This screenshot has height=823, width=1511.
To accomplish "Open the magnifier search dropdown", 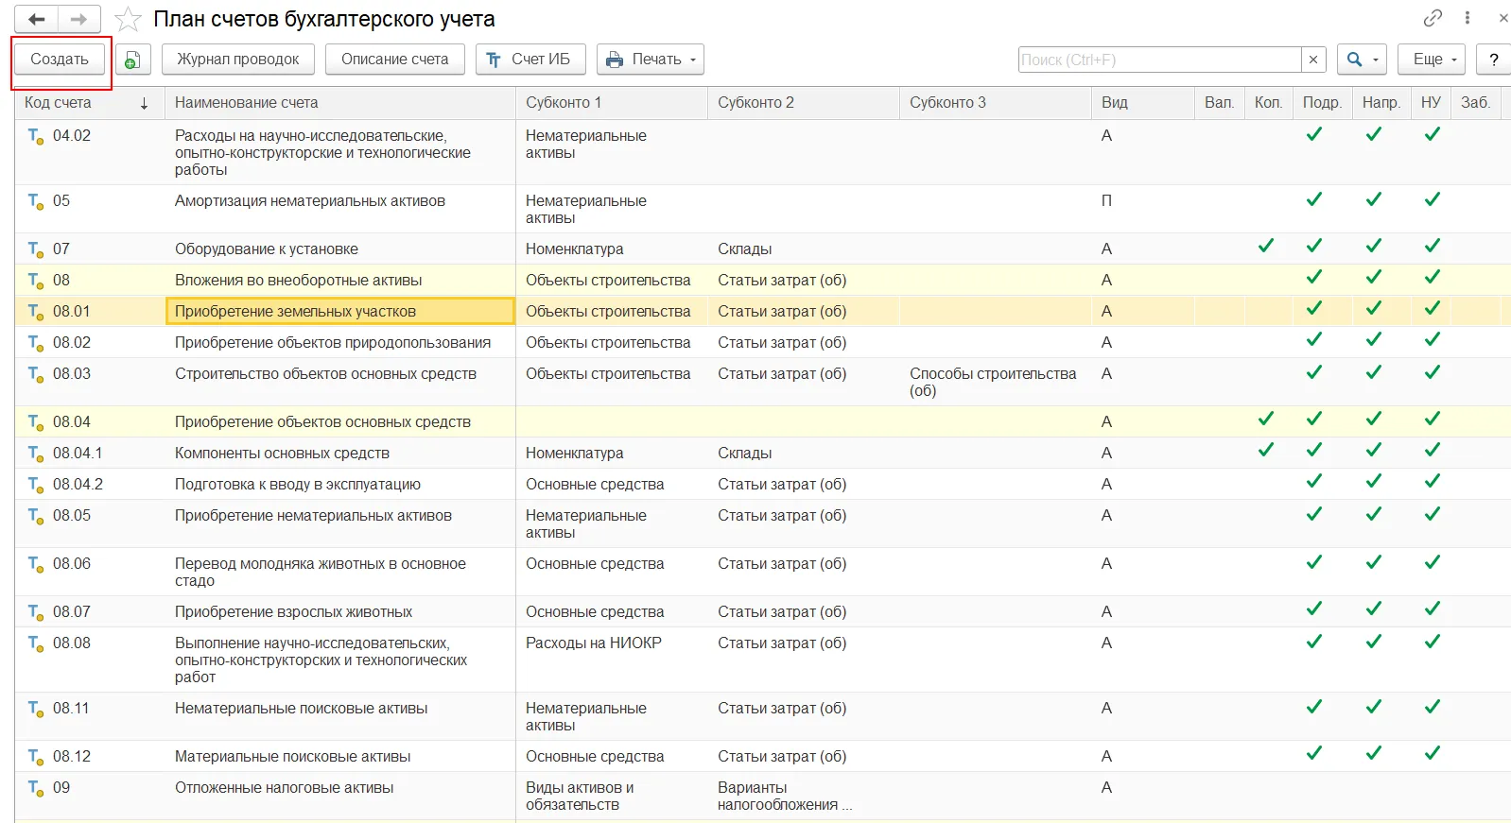I will point(1363,60).
